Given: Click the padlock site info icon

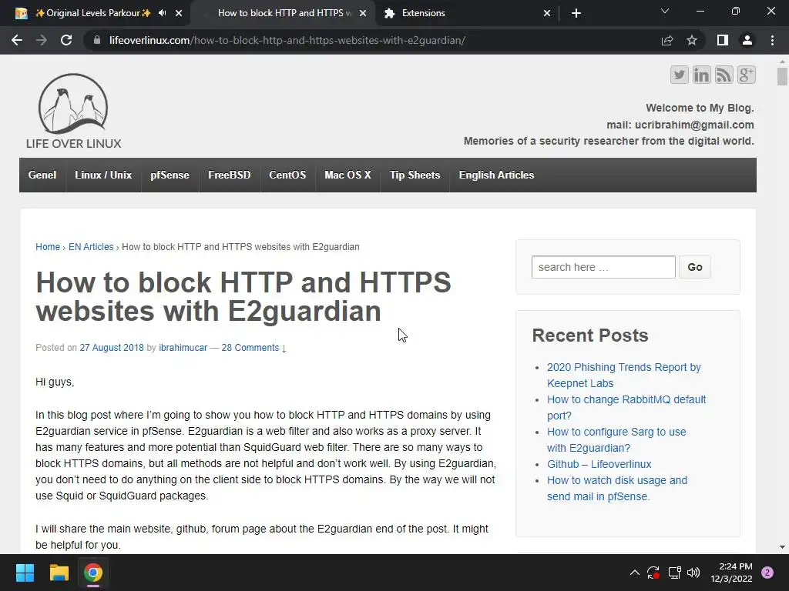Looking at the screenshot, I should [x=97, y=40].
